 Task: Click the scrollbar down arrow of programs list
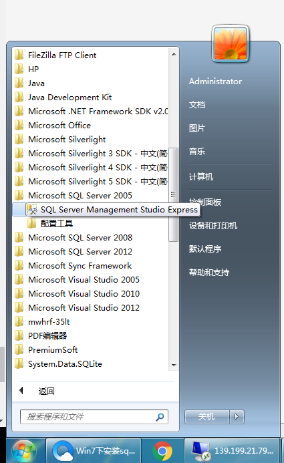click(174, 365)
